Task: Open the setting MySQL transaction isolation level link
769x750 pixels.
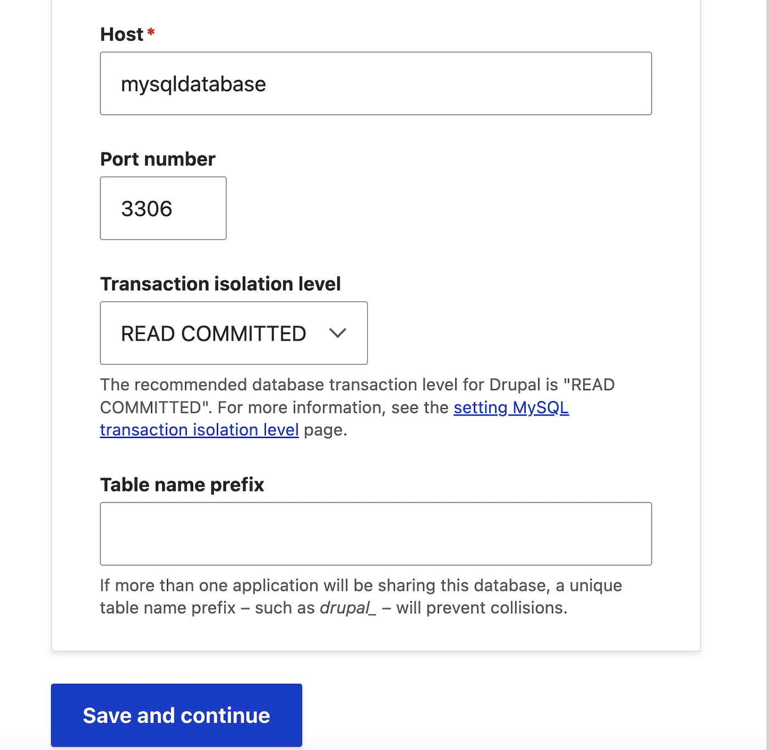Action: click(511, 408)
